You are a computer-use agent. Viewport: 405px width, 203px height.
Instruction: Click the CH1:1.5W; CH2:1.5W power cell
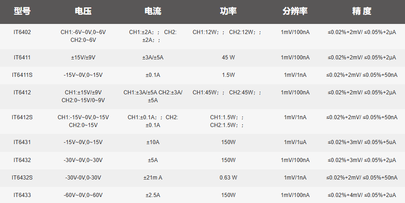click(227, 121)
